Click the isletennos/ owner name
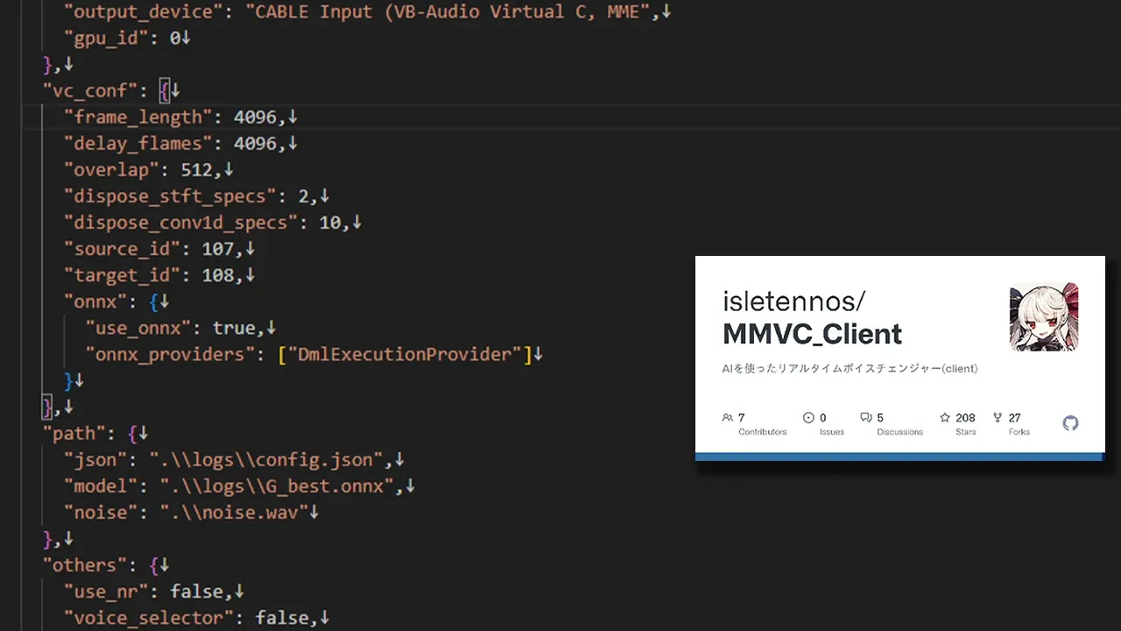 click(793, 301)
